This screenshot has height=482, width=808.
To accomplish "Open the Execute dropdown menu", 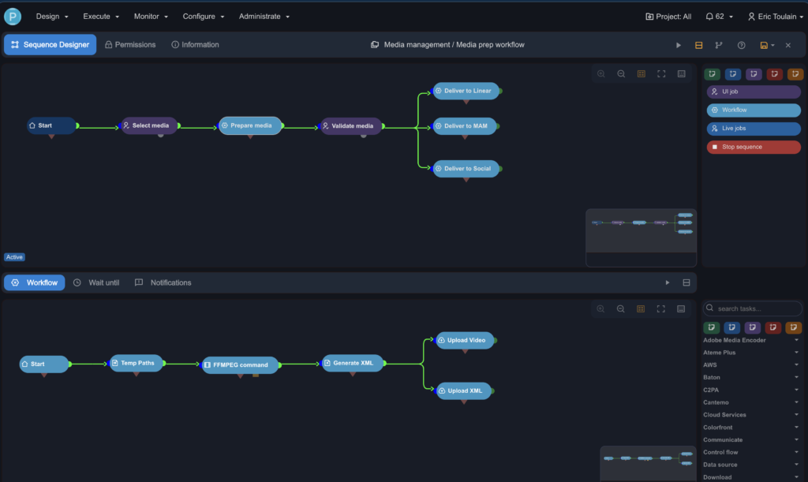I will coord(101,17).
